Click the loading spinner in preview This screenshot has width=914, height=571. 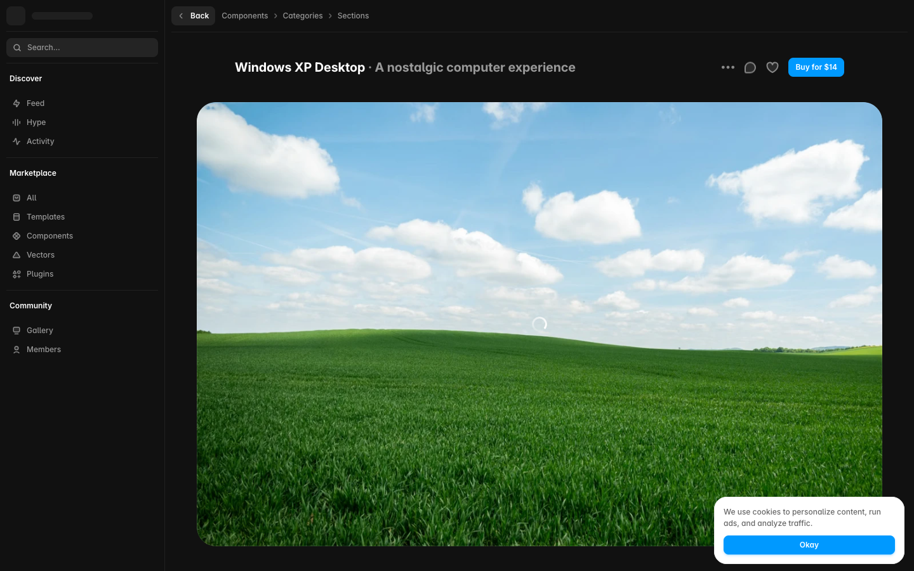point(540,324)
